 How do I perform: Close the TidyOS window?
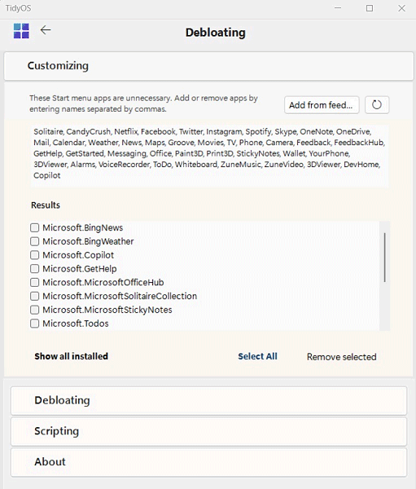[401, 8]
